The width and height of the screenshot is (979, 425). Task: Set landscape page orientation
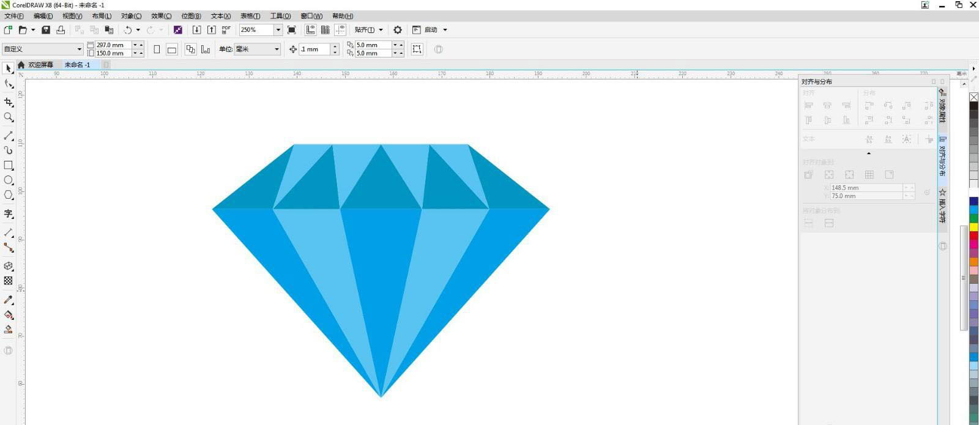tap(172, 49)
